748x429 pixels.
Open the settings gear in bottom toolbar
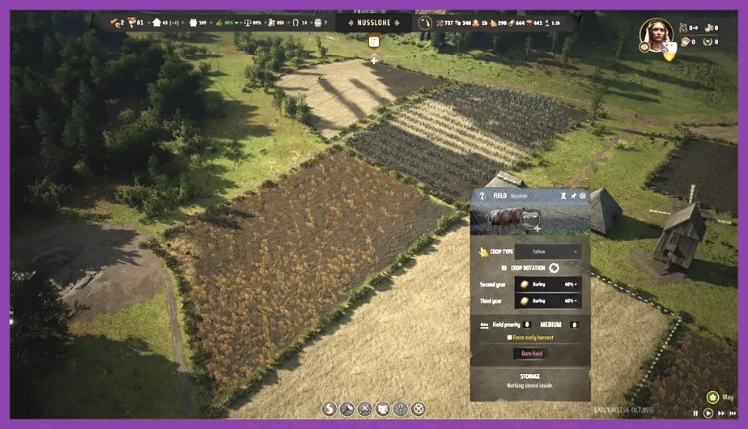(x=419, y=409)
